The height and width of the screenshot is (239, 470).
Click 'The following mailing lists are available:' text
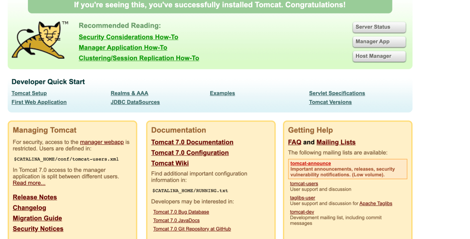tap(338, 153)
